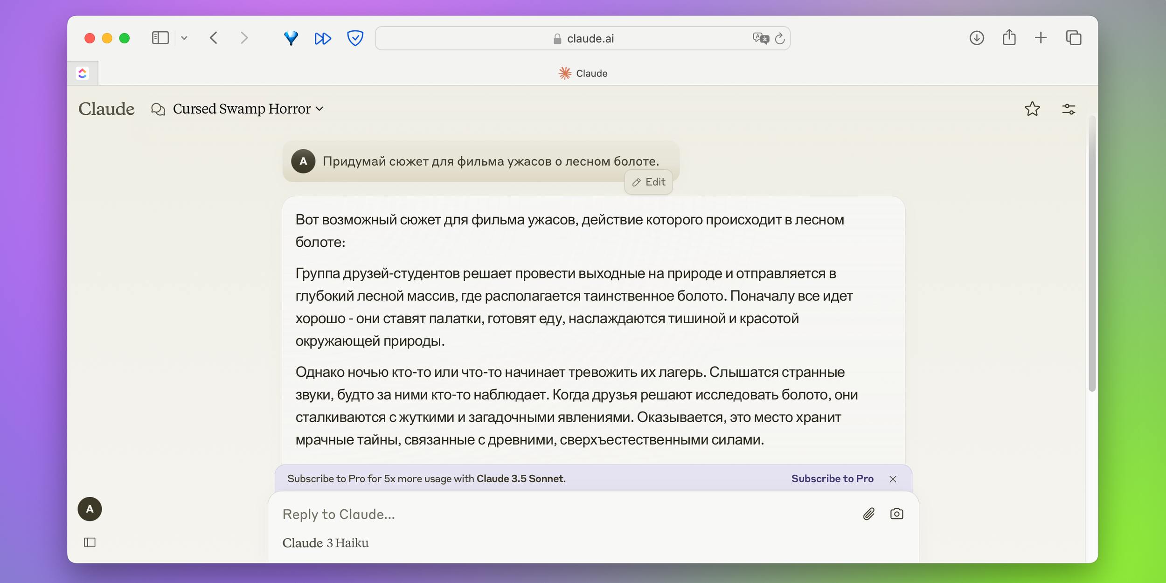Click the Reply to Claude input field
Screen dimensions: 1166x583
click(x=564, y=514)
